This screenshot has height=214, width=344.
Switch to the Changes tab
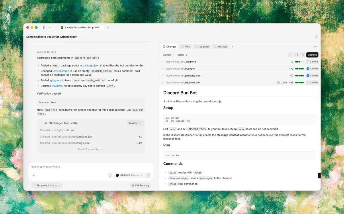(170, 46)
